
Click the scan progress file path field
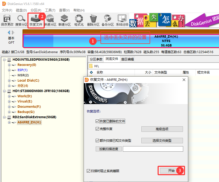[153, 149]
